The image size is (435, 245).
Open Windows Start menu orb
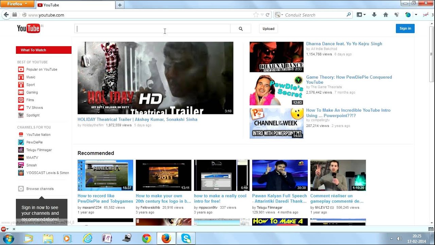8,239
